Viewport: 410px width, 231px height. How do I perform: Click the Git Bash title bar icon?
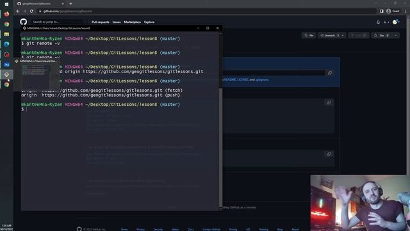coord(24,28)
